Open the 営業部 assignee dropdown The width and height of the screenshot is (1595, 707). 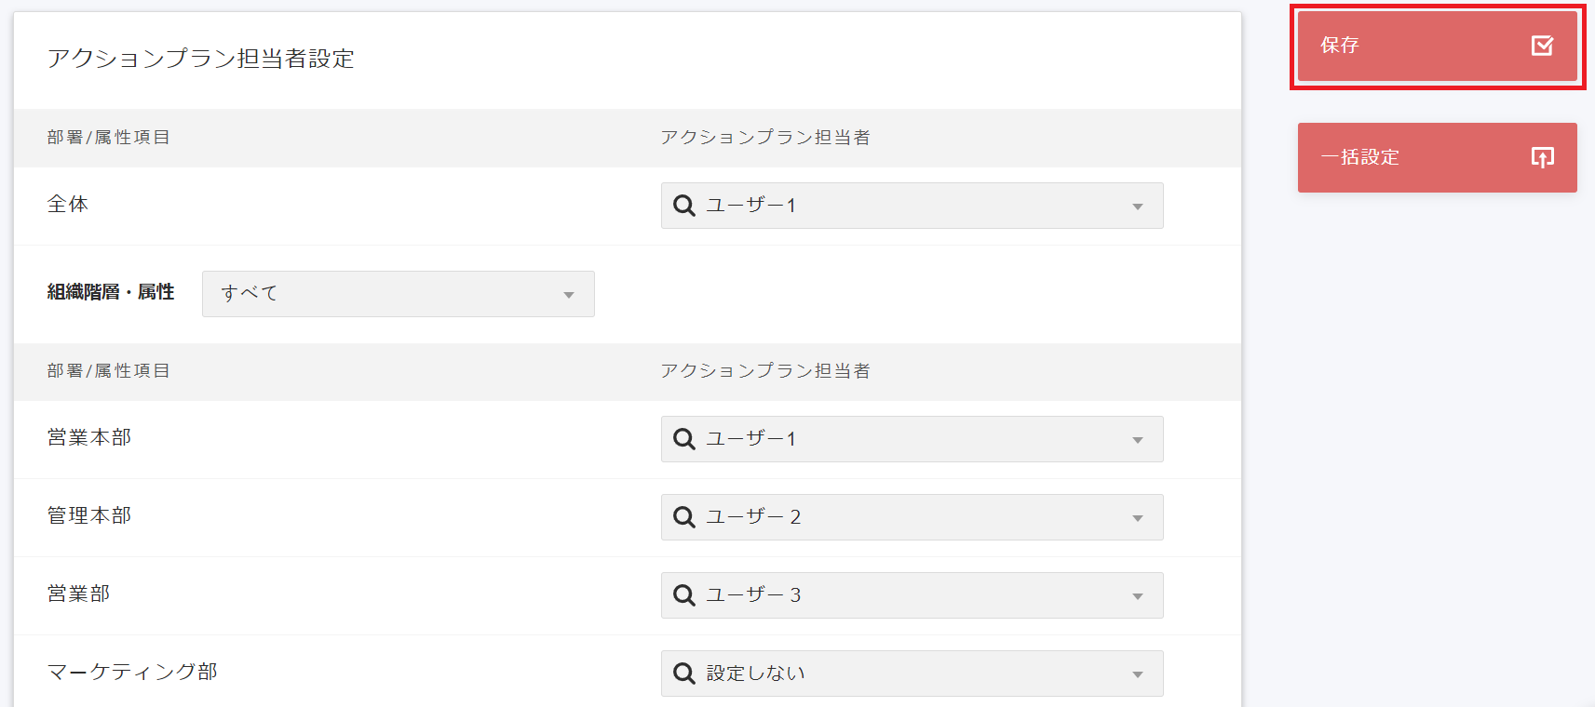[x=1136, y=594]
